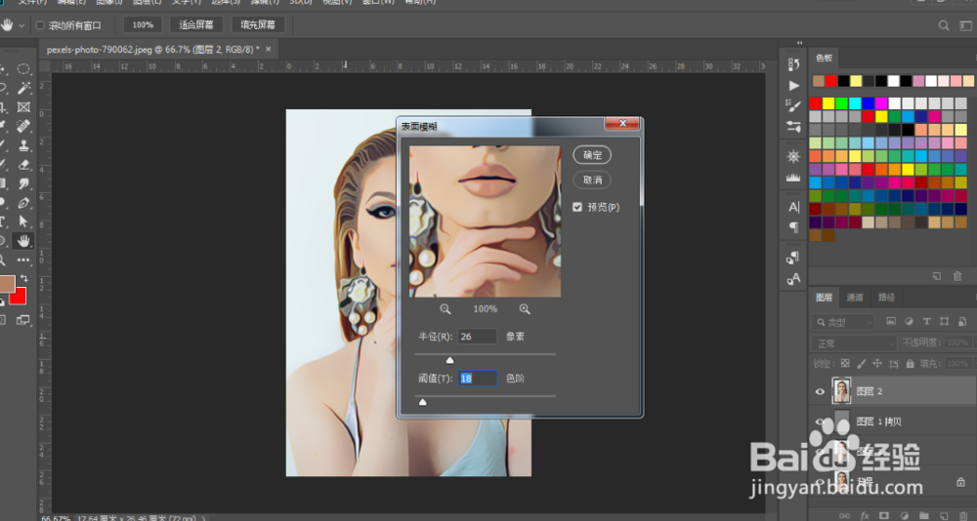Screen dimensions: 977x521
Task: Open the Actions play panel icon
Action: (793, 85)
